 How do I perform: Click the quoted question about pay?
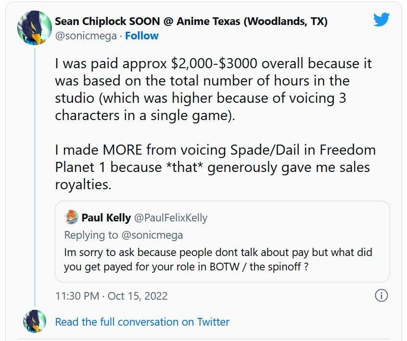coord(217,259)
